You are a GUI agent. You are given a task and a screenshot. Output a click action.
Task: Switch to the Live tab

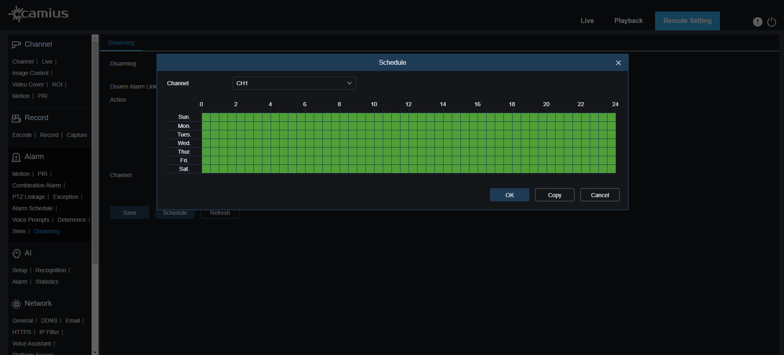[x=587, y=21]
